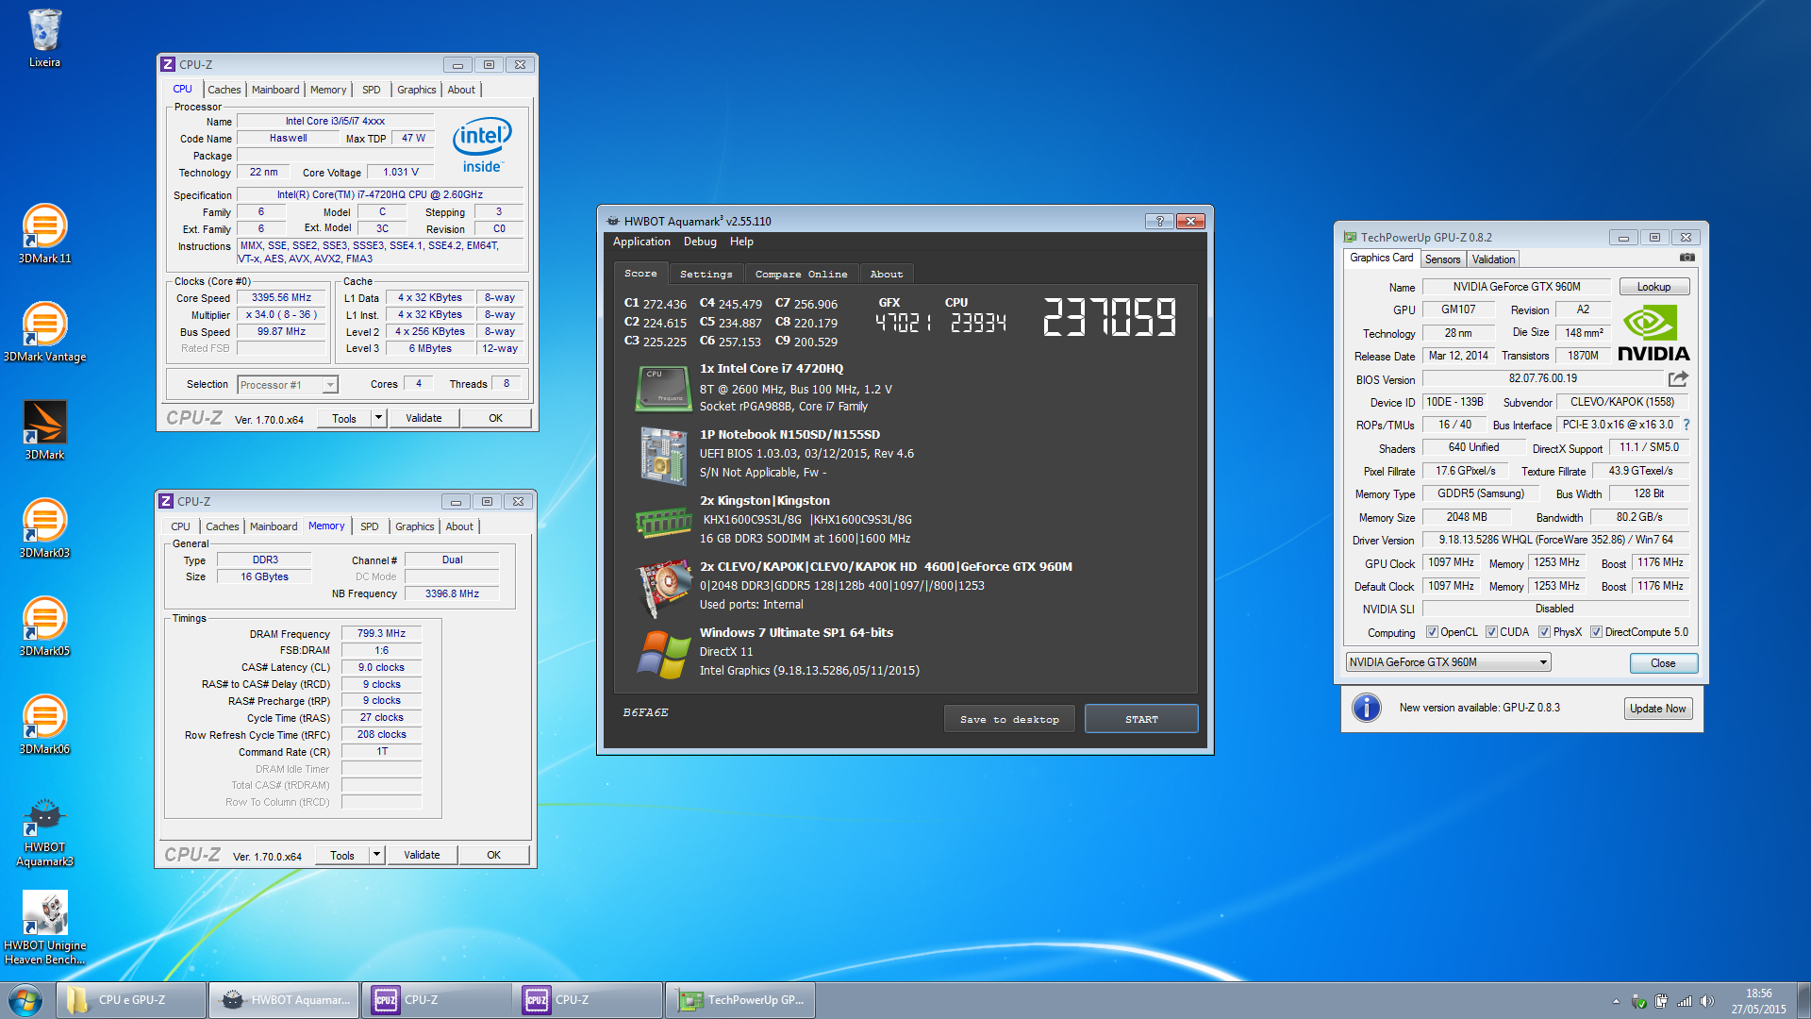
Task: Open the Application menu in Aquamark
Action: coord(641,242)
